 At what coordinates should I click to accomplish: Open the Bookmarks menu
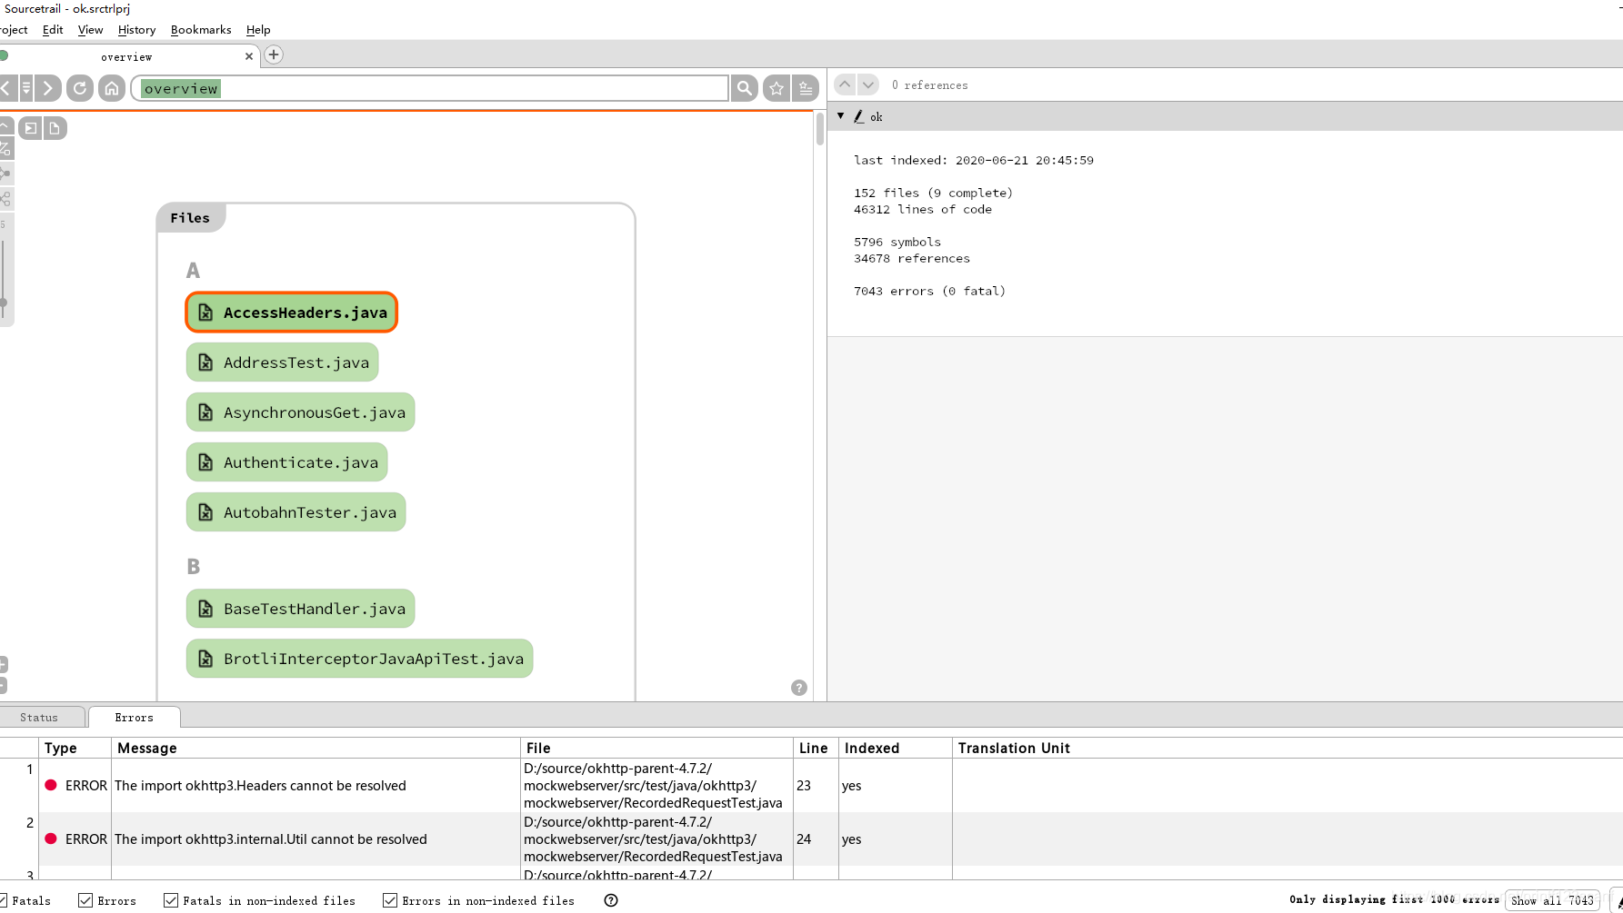pos(201,30)
